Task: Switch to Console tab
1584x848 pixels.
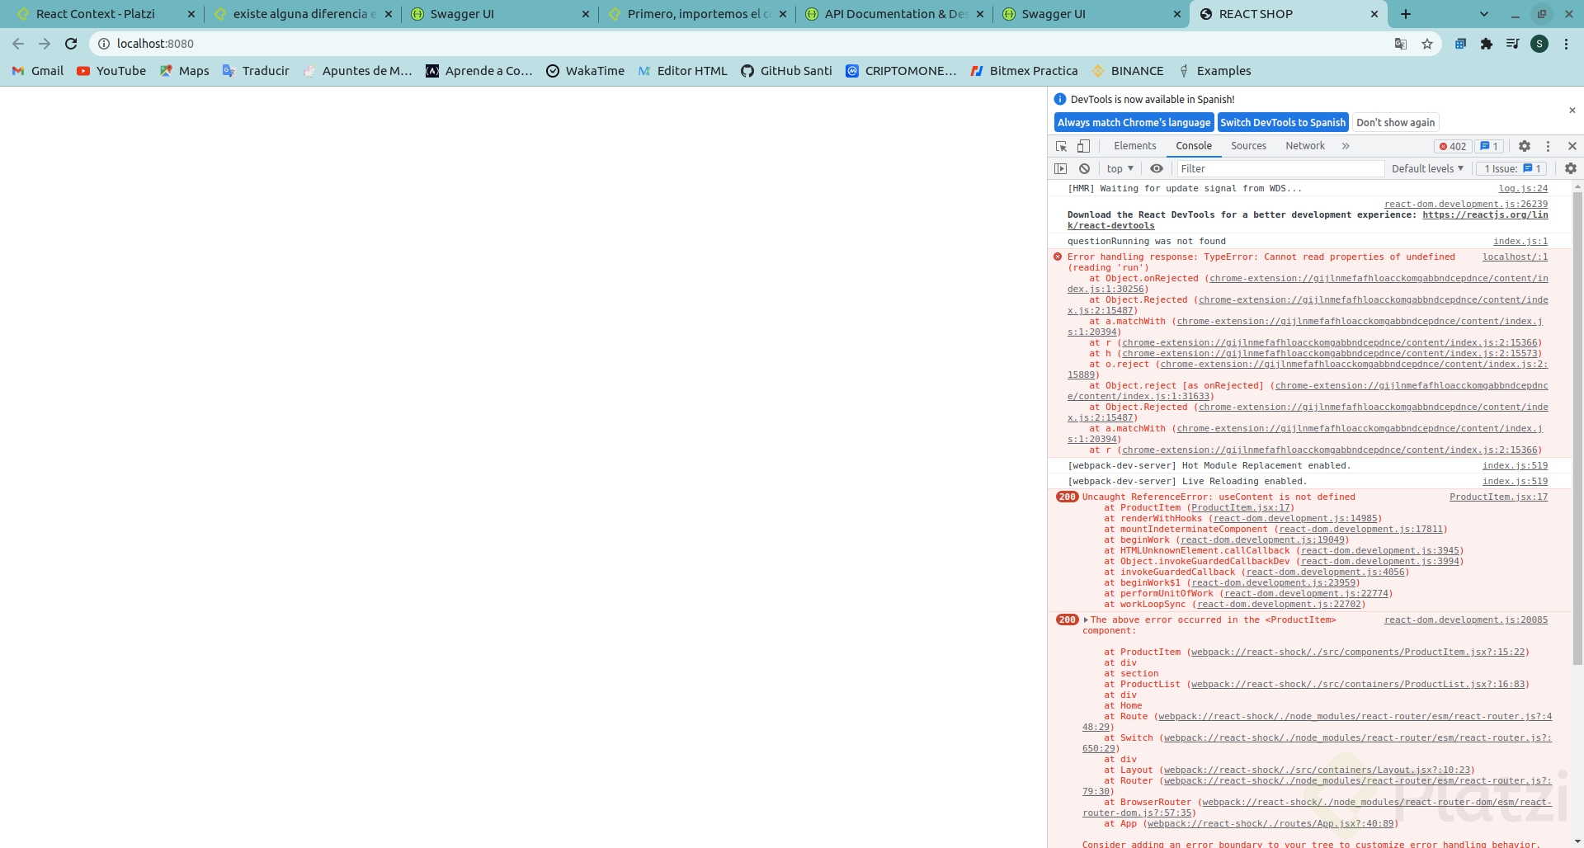Action: [1194, 146]
